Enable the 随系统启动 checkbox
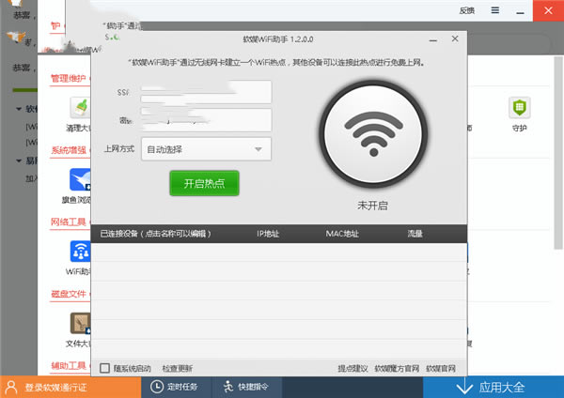 (104, 368)
